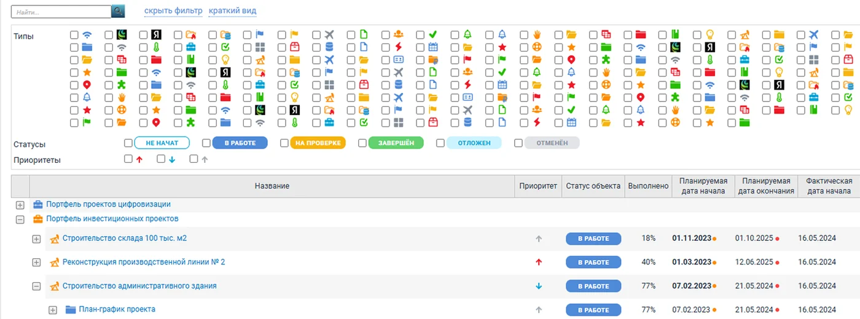Click the 40% completion value
This screenshot has height=319, width=860.
click(x=649, y=262)
